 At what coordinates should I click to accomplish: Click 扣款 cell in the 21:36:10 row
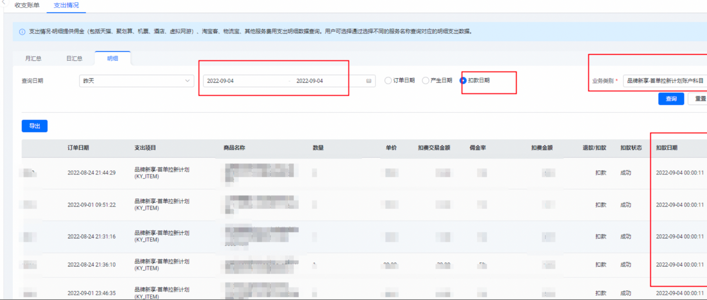(601, 265)
